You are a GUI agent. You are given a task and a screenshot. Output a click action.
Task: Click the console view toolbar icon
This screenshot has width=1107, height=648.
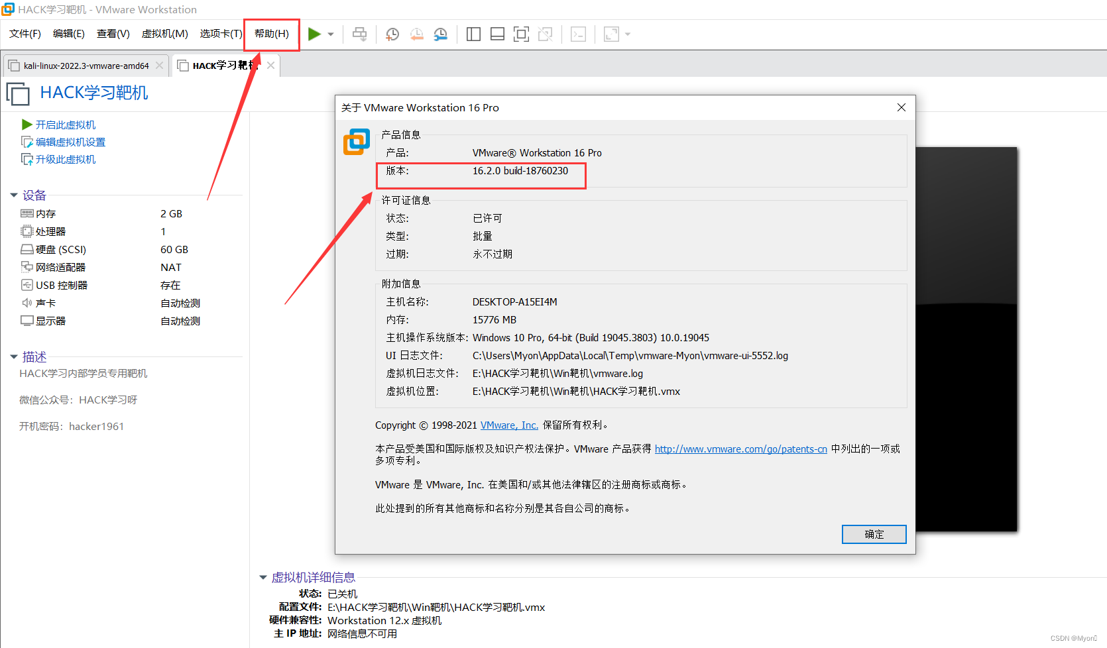coord(578,34)
